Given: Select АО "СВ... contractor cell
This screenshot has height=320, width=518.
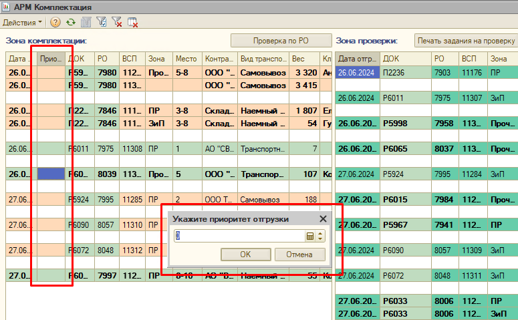Looking at the screenshot, I should [219, 148].
